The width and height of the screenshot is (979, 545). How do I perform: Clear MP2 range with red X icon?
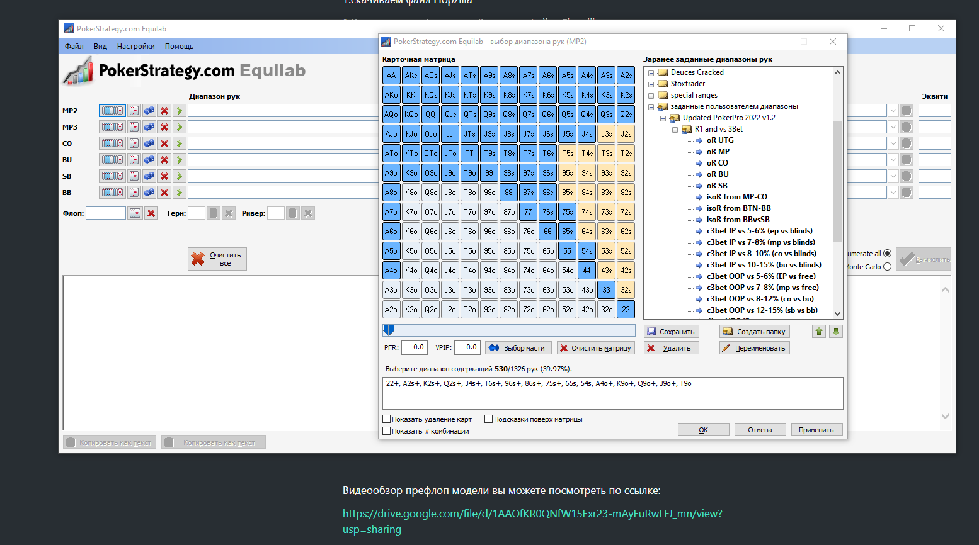coord(164,111)
